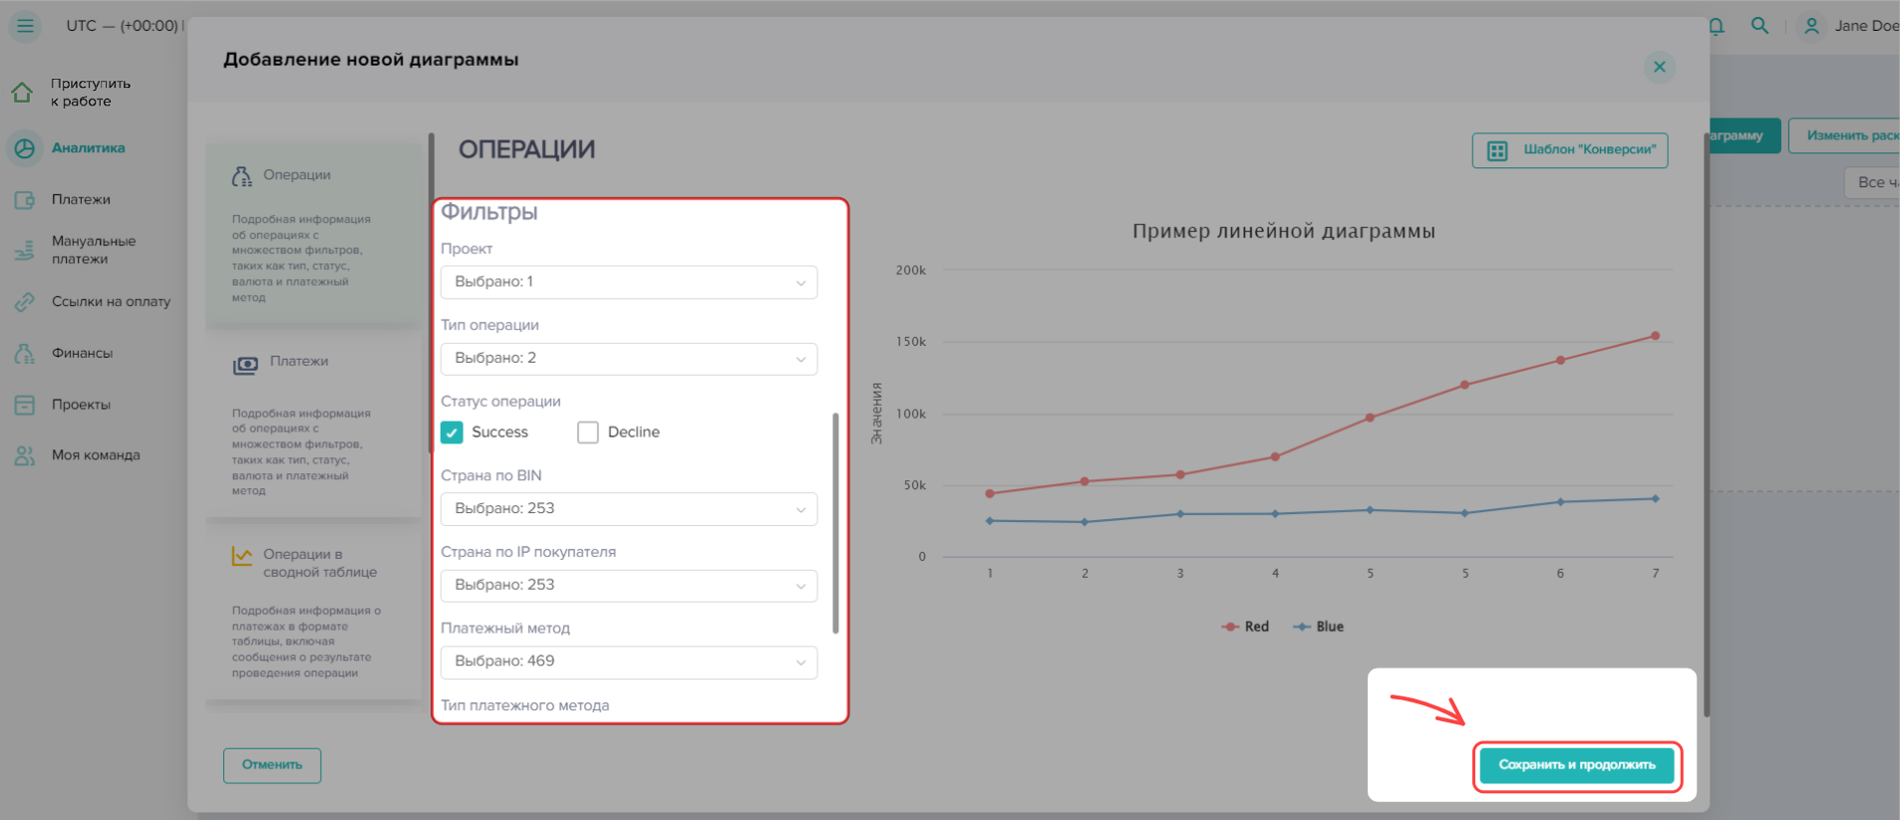
Task: Open the notifications bell icon
Action: (1717, 26)
